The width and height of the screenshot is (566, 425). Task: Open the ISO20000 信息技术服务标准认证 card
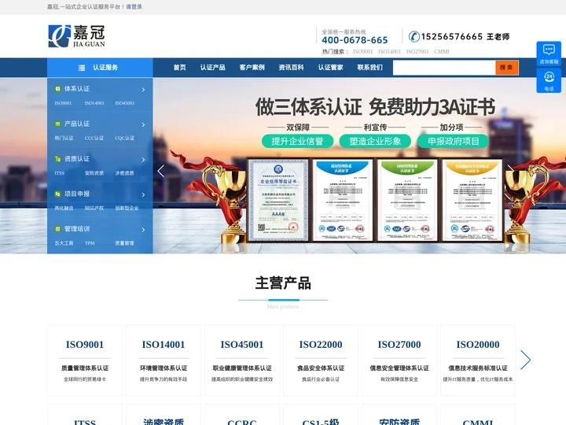click(x=478, y=360)
